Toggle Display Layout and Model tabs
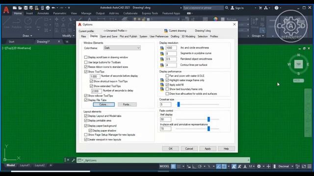 click(x=86, y=116)
